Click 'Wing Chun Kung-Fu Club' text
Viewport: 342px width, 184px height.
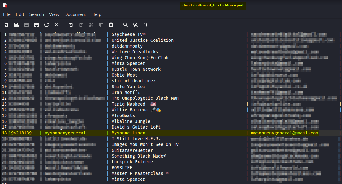tap(140, 58)
